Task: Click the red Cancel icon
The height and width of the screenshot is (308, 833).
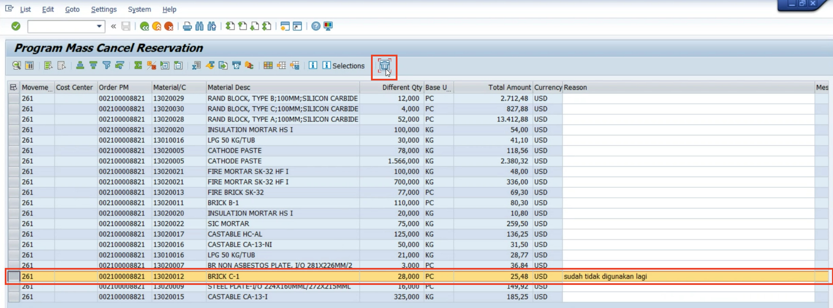Action: click(169, 26)
